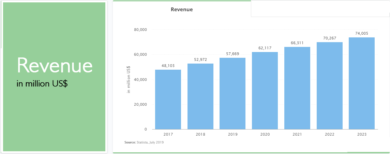The height and width of the screenshot is (154, 390).
Task: Click the 2018 revenue bar
Action: click(200, 97)
